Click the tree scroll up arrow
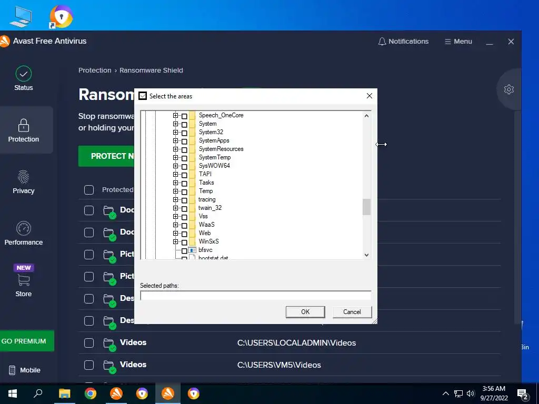Viewport: 539px width, 404px height. [366, 116]
